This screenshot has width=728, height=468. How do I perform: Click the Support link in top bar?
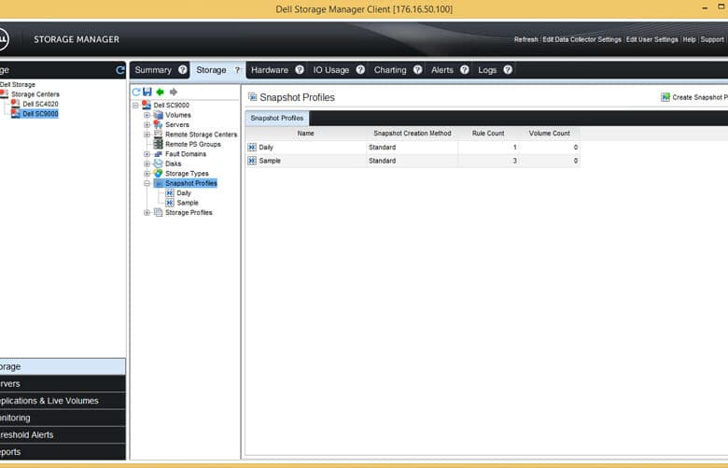point(712,39)
